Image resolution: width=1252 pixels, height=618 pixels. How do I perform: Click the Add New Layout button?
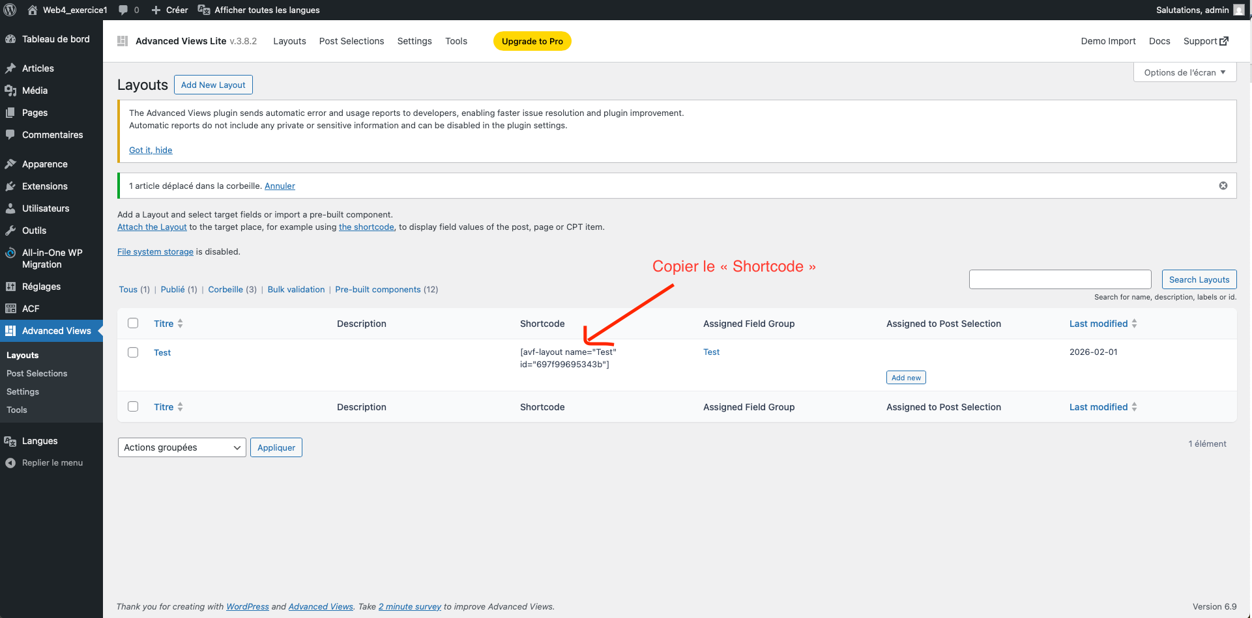[213, 85]
